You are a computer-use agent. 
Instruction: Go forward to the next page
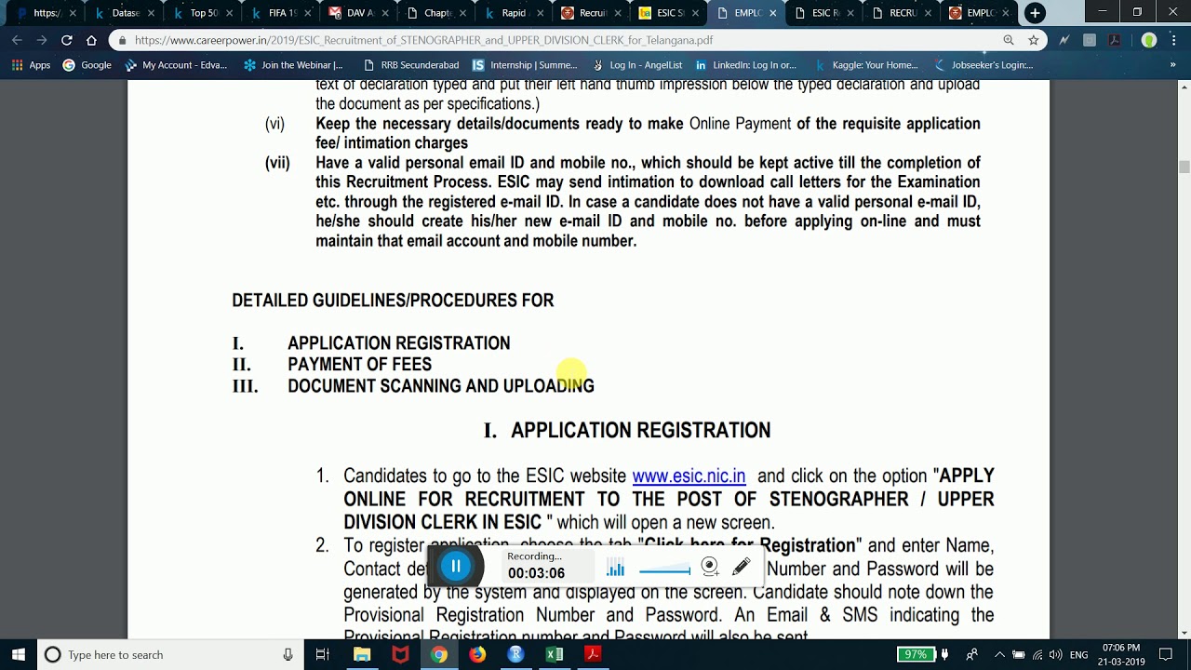coord(42,40)
